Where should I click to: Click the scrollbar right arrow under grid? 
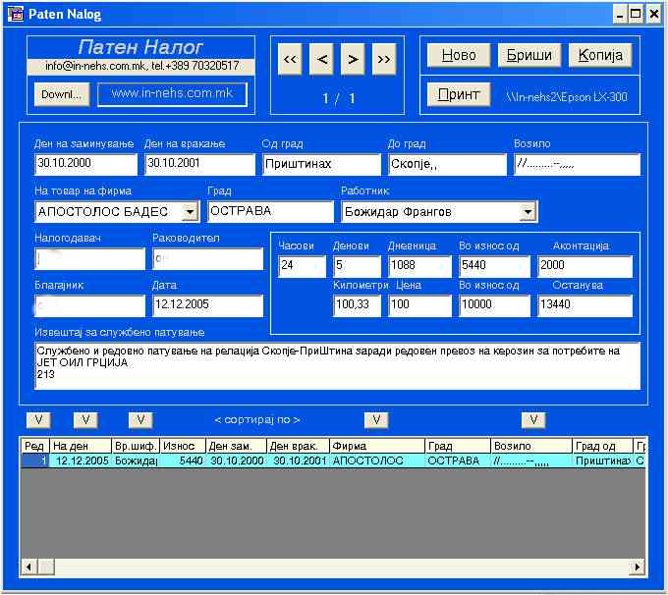click(x=637, y=567)
